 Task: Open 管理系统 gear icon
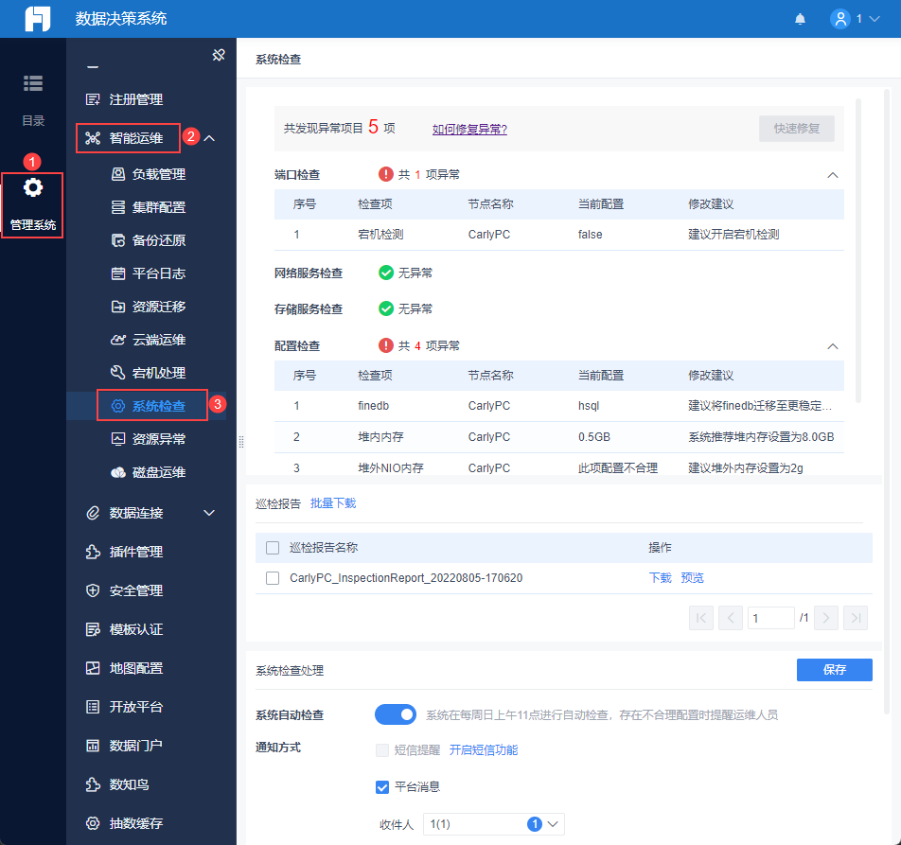click(33, 187)
